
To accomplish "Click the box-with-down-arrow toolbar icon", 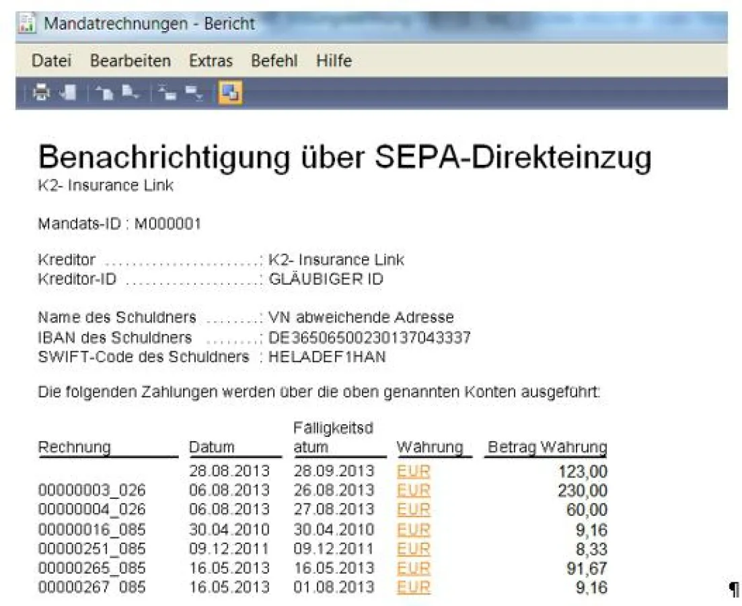I will pyautogui.click(x=194, y=93).
